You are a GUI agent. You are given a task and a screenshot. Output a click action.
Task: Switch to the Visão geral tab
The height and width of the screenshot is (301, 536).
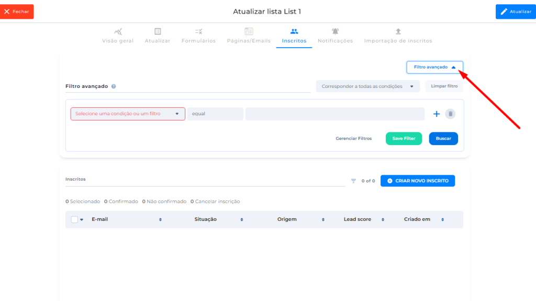coord(118,36)
